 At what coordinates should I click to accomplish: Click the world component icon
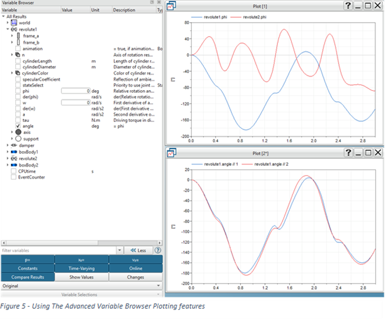click(x=14, y=23)
